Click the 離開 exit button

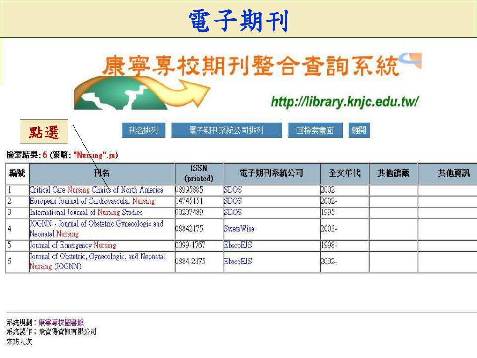coord(359,131)
